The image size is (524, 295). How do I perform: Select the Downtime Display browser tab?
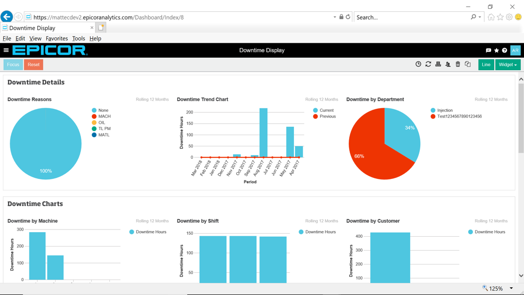47,28
